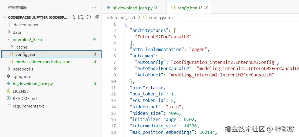Click the JSON icon beside model.safetensors.index.json
Screen dimensions: 299x137
11,62
